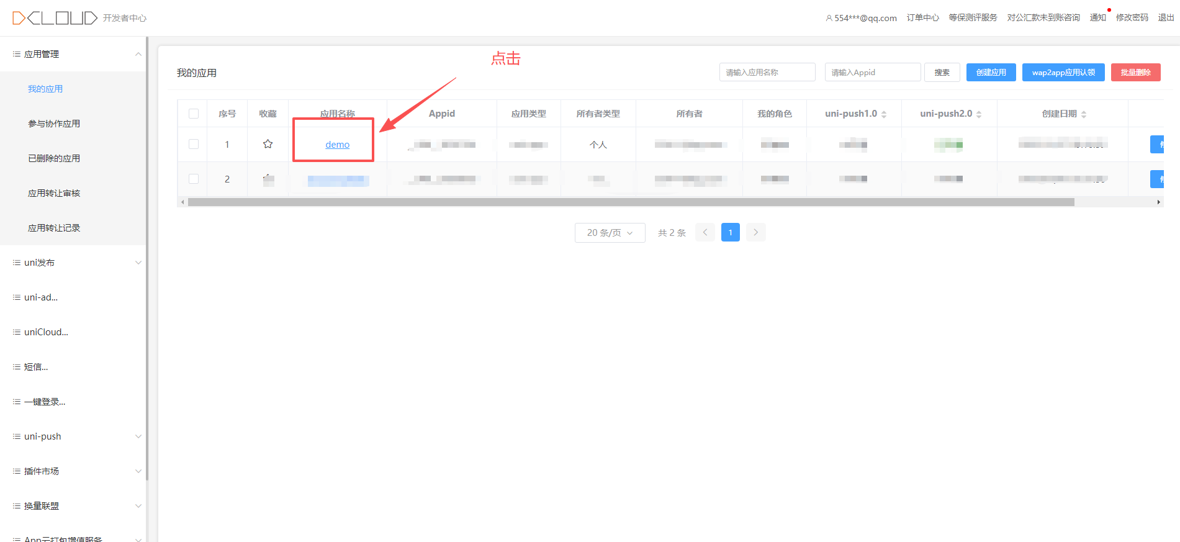Image resolution: width=1180 pixels, height=542 pixels.
Task: Click the uni-push1.0 column sort arrows
Action: [x=884, y=114]
